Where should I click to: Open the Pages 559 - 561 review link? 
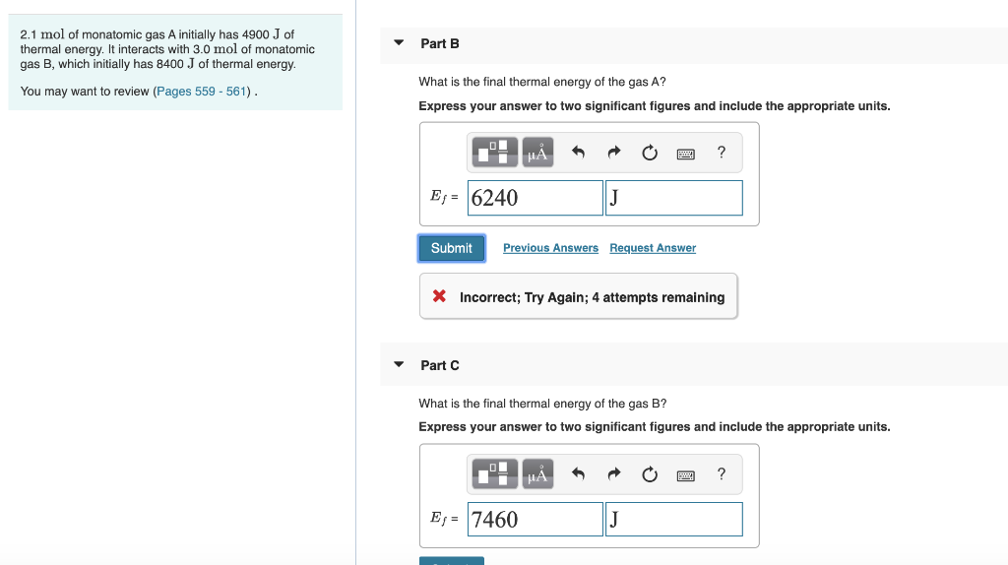click(x=201, y=92)
